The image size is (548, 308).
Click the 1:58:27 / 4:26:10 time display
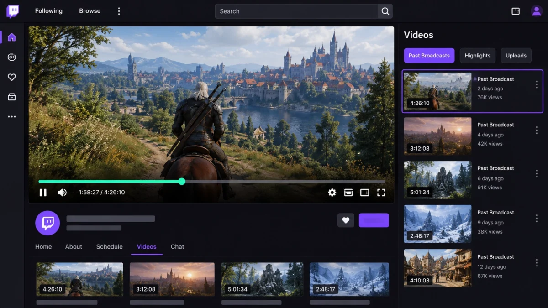[x=102, y=193]
